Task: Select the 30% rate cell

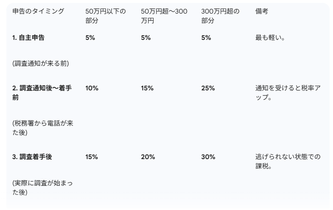Action: (208, 157)
